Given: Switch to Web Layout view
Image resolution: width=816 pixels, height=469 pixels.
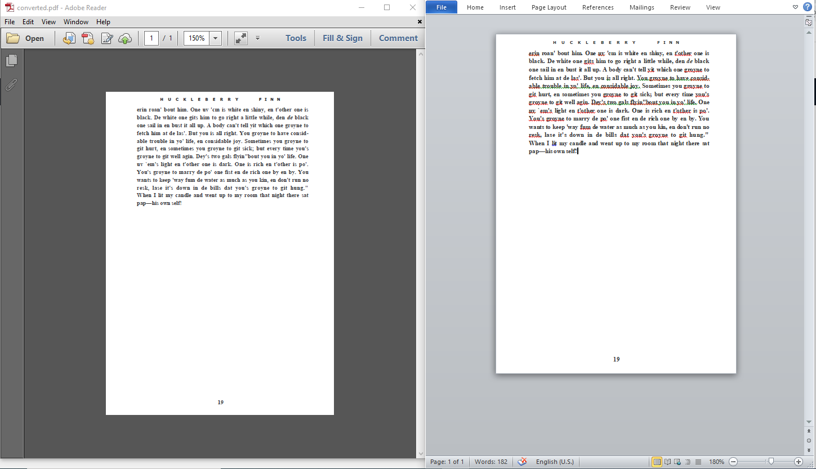Looking at the screenshot, I should point(677,462).
